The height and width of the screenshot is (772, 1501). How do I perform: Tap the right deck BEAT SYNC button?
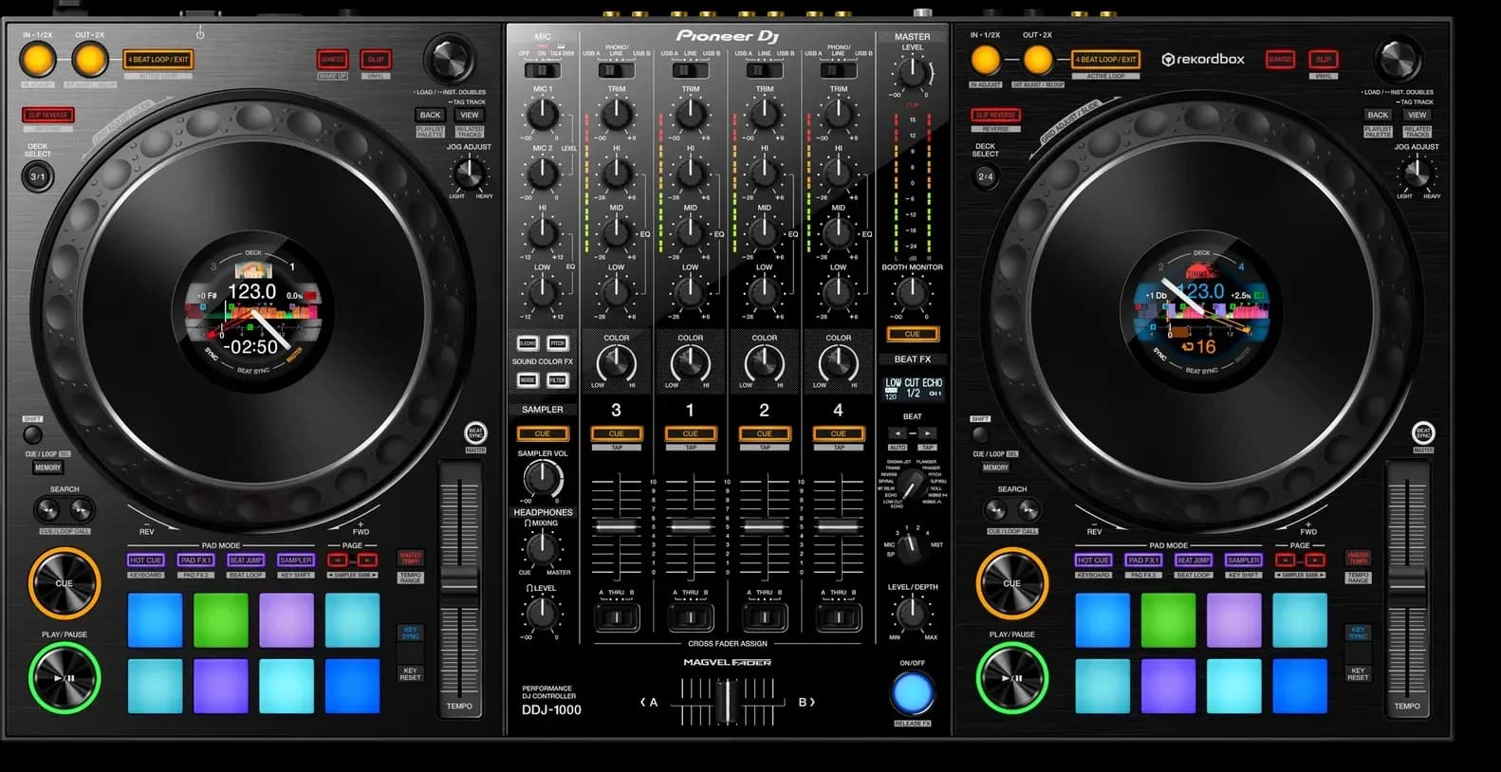[x=1423, y=432]
